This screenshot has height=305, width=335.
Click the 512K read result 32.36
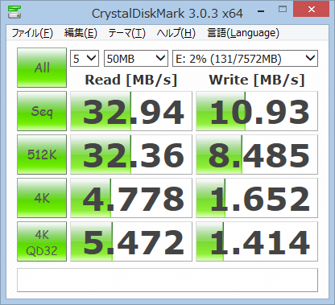pos(131,155)
